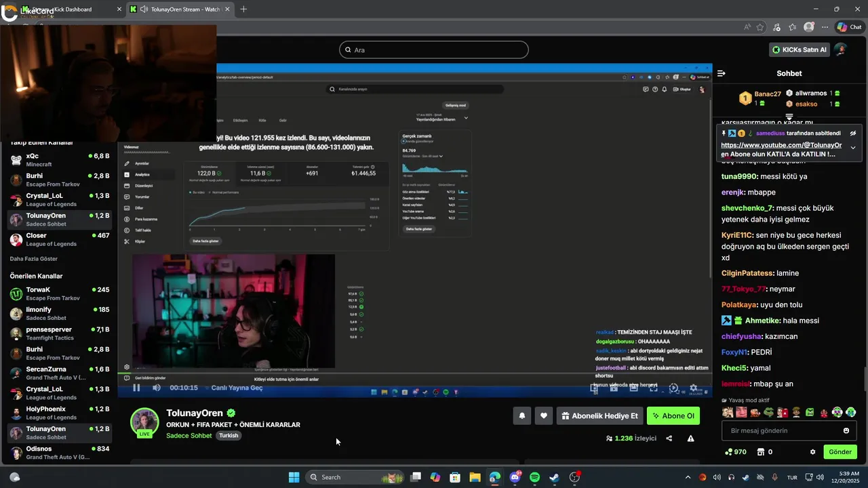Viewport: 868px width, 488px height.
Task: Jump to live with Canlı Yayına Geç
Action: [237, 388]
